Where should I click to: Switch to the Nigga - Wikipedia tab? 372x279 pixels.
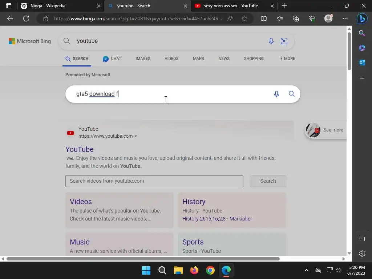[x=61, y=6]
